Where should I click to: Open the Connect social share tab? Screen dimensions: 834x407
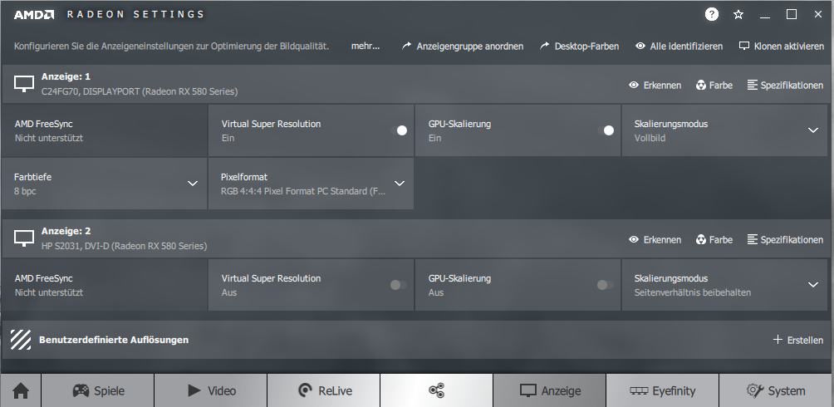(437, 391)
